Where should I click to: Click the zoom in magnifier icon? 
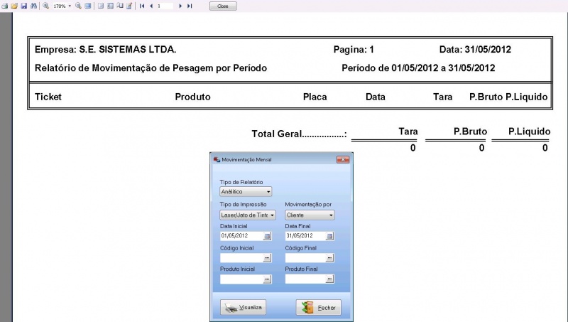click(46, 6)
